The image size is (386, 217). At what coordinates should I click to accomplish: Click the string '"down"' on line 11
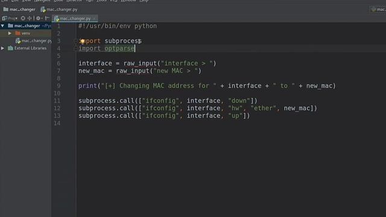(x=239, y=101)
